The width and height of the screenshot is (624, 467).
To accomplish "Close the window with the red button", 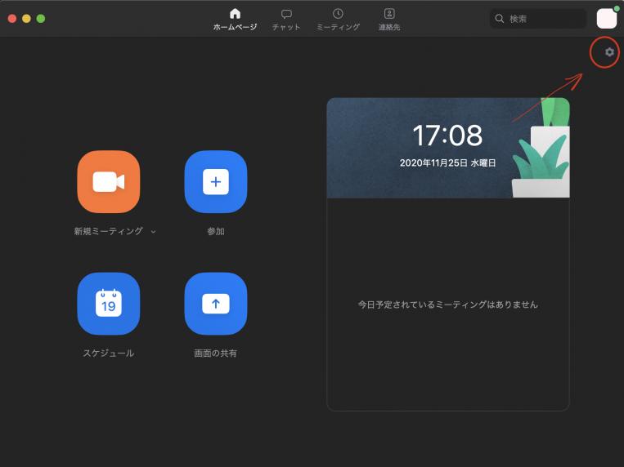I will [12, 19].
